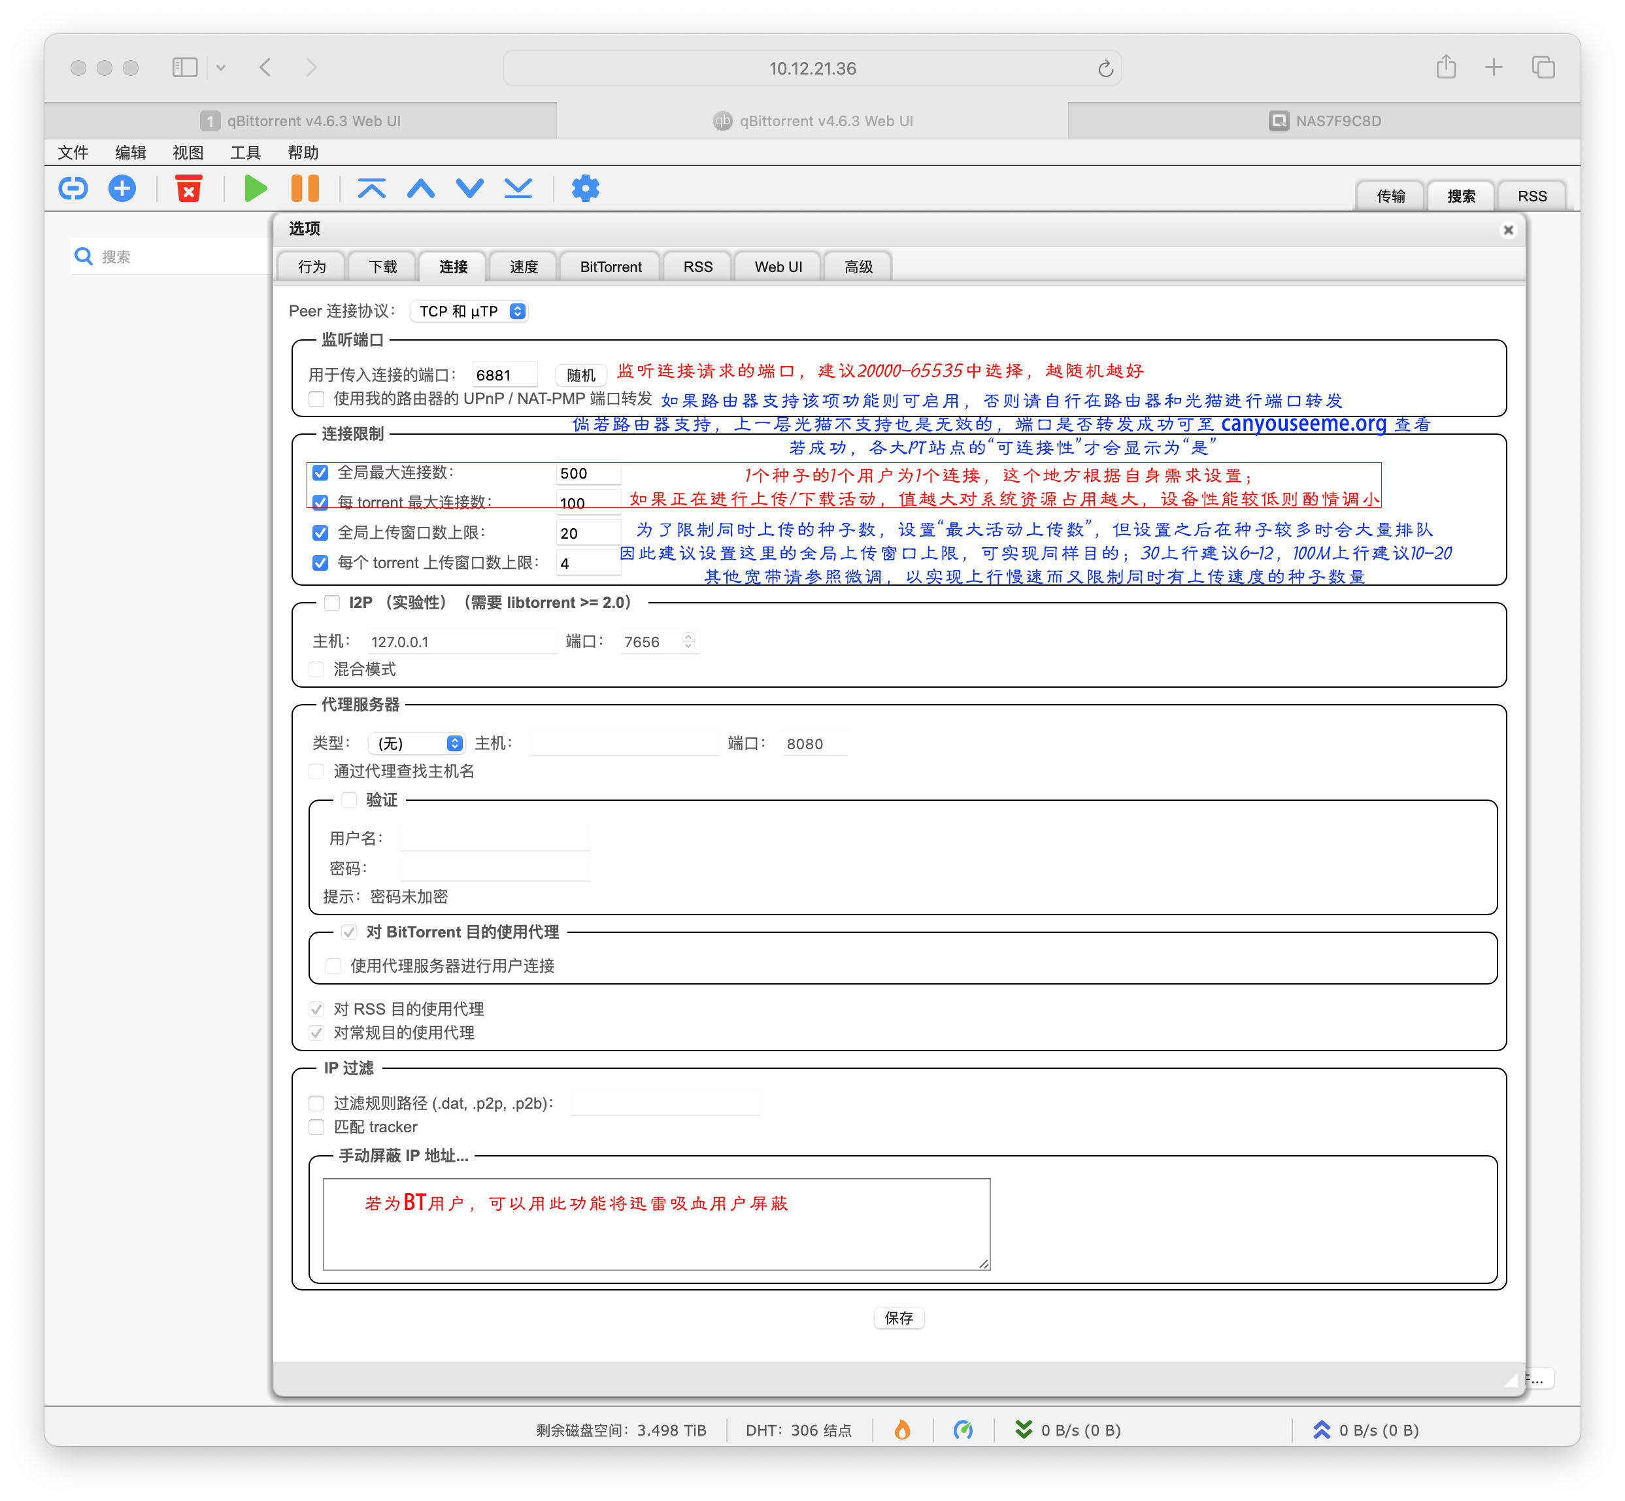This screenshot has width=1625, height=1501.
Task: Open the 视图 menu
Action: coord(188,152)
